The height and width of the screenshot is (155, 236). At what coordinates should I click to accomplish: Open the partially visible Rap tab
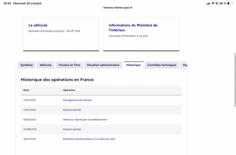[184, 65]
